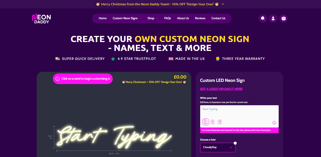This screenshot has width=321, height=157.
Task: Expand the Custom Neon Signs menu
Action: 127,18
